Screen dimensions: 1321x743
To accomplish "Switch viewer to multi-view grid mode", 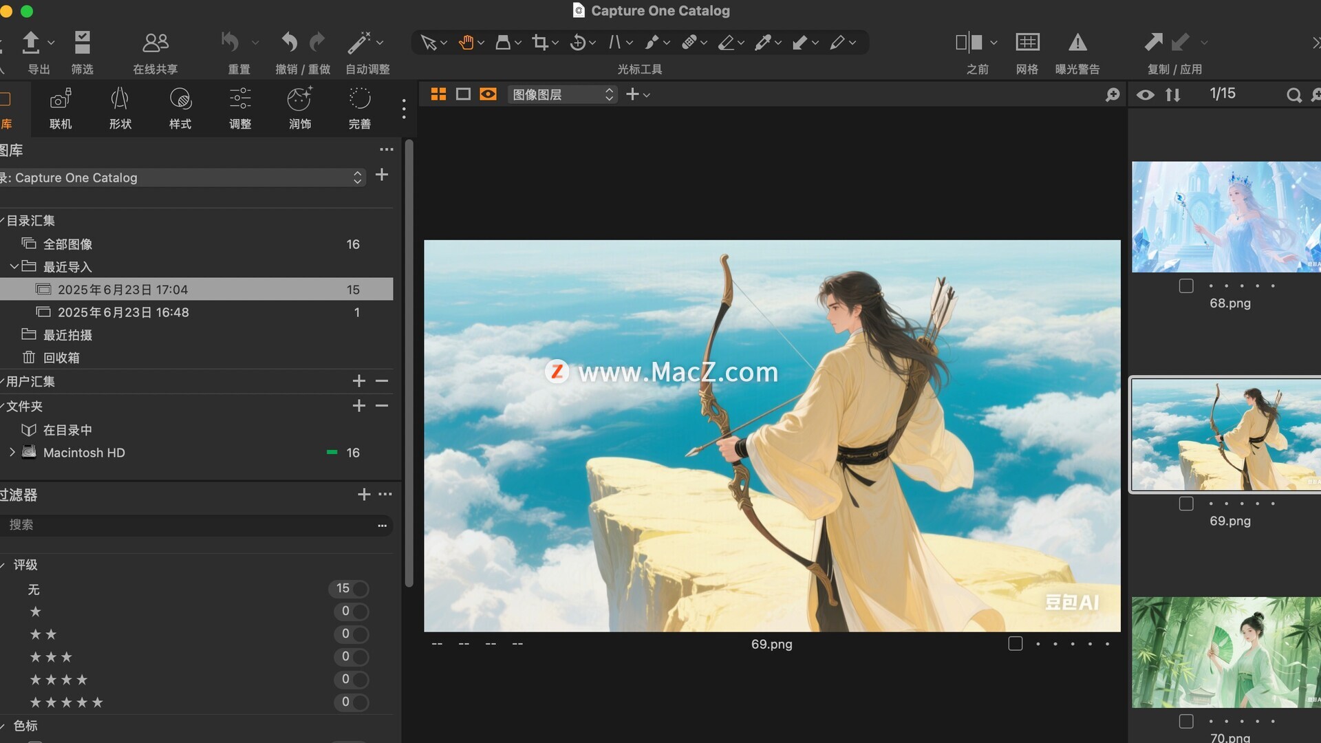I will [x=438, y=94].
